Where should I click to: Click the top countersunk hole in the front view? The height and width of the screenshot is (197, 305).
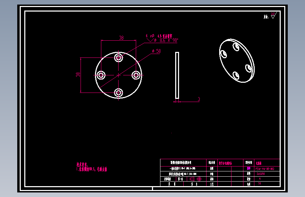pos(119,57)
